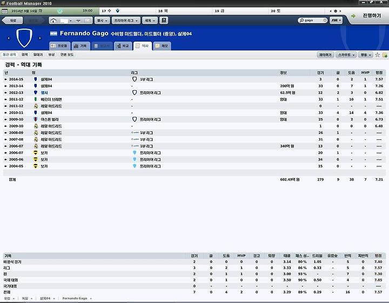Switch to the 메모 tab
The width and height of the screenshot is (389, 303).
point(162,46)
